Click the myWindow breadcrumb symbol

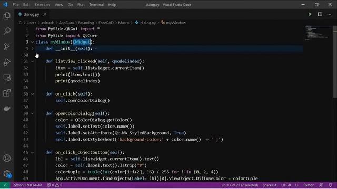[x=175, y=23]
